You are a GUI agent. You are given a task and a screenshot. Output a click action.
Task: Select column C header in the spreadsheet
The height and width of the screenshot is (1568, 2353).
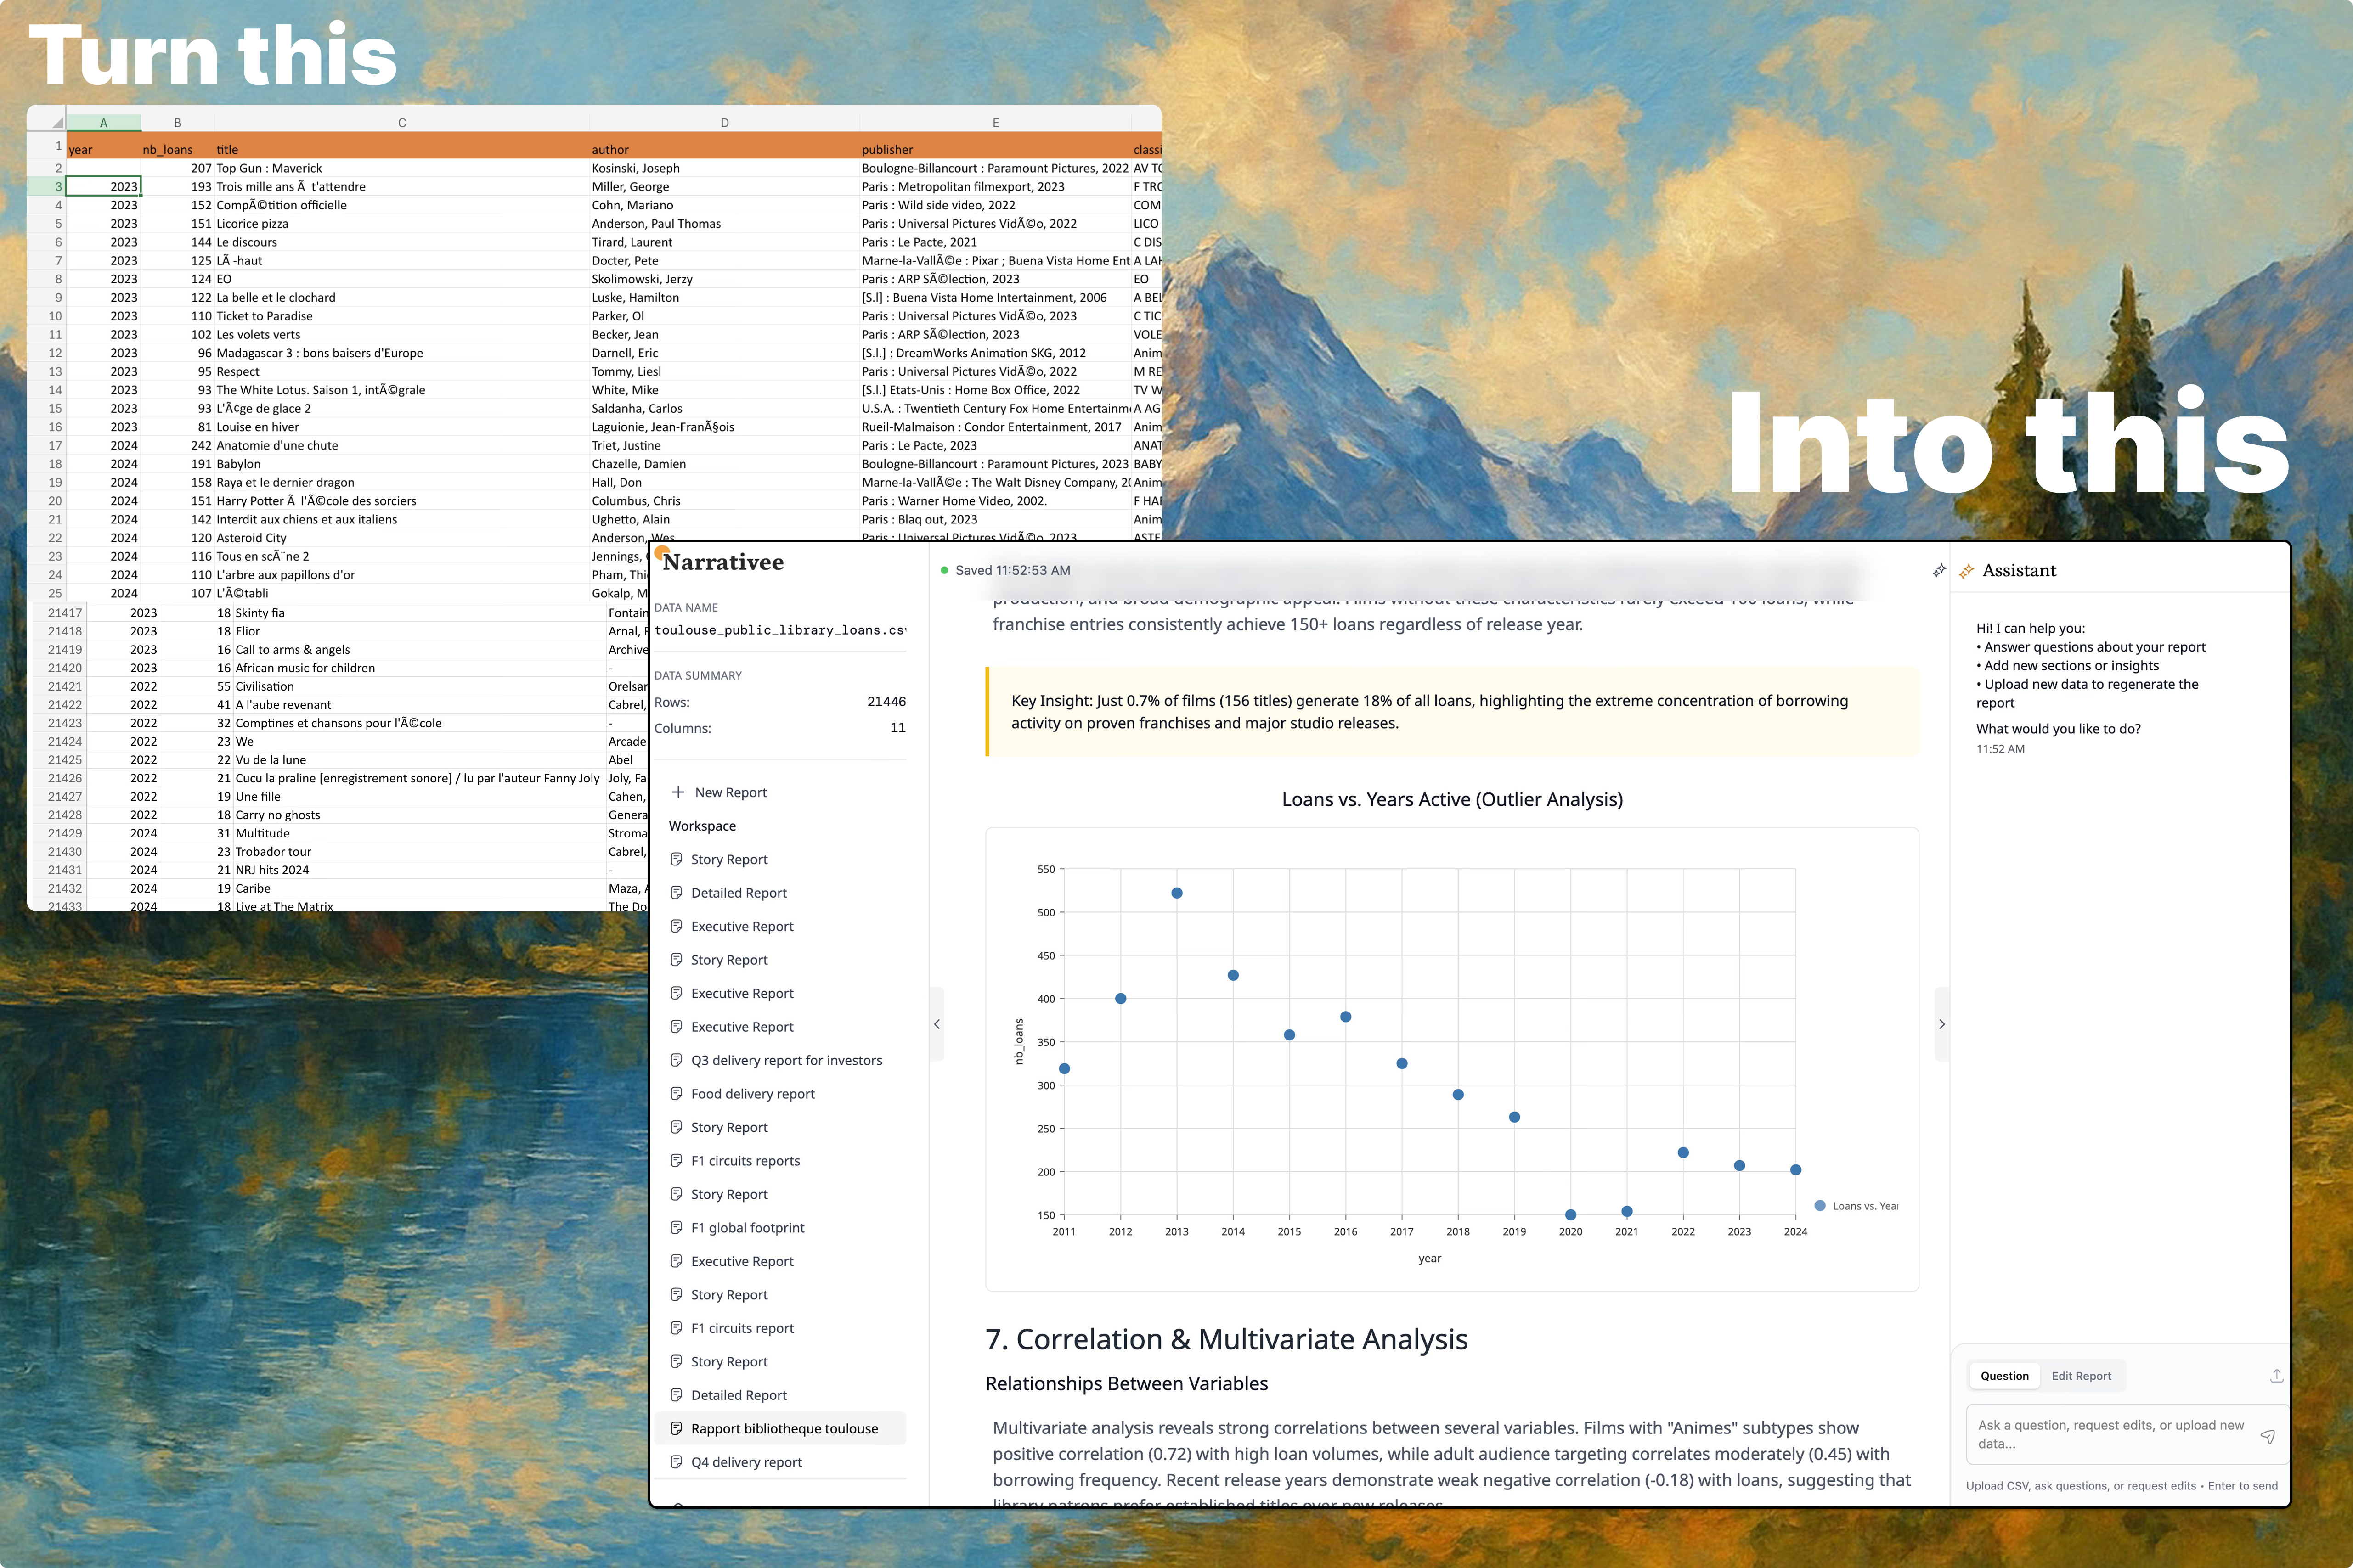[402, 123]
